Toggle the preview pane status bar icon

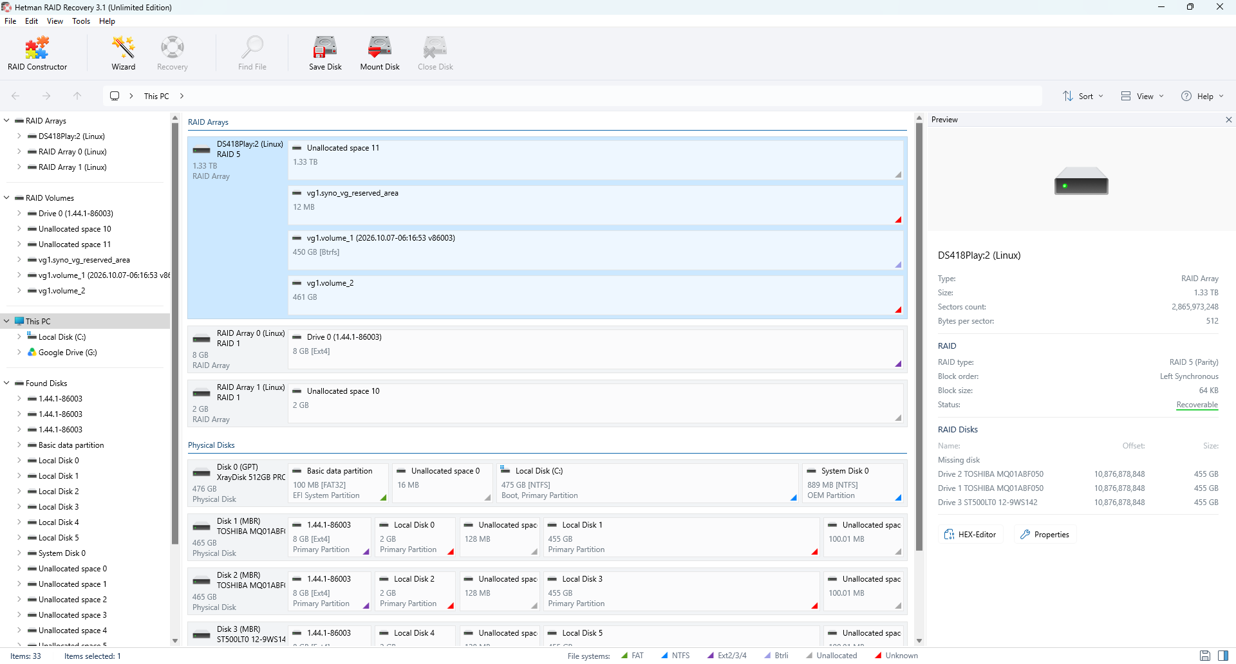click(x=1223, y=656)
